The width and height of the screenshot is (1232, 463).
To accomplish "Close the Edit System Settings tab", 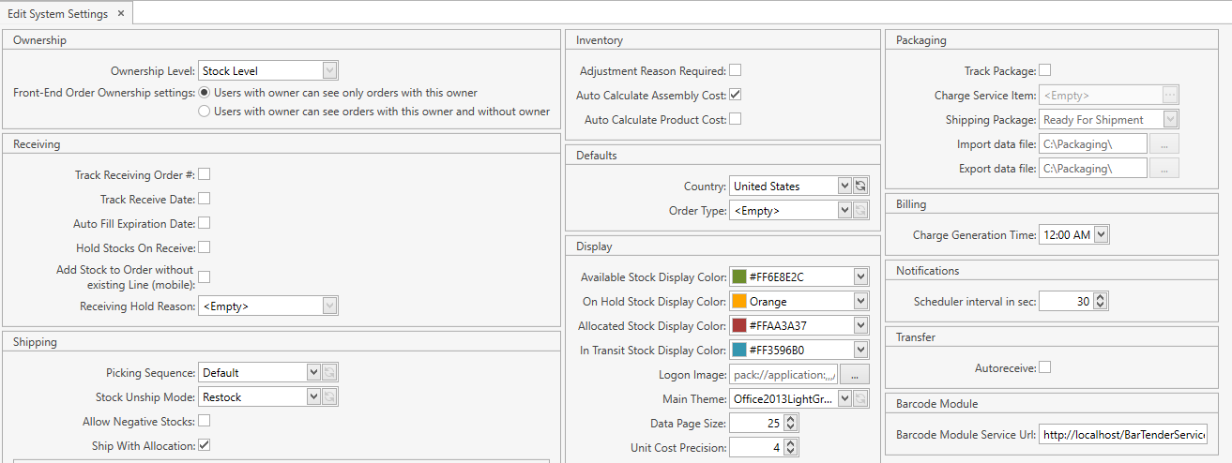I will (121, 13).
